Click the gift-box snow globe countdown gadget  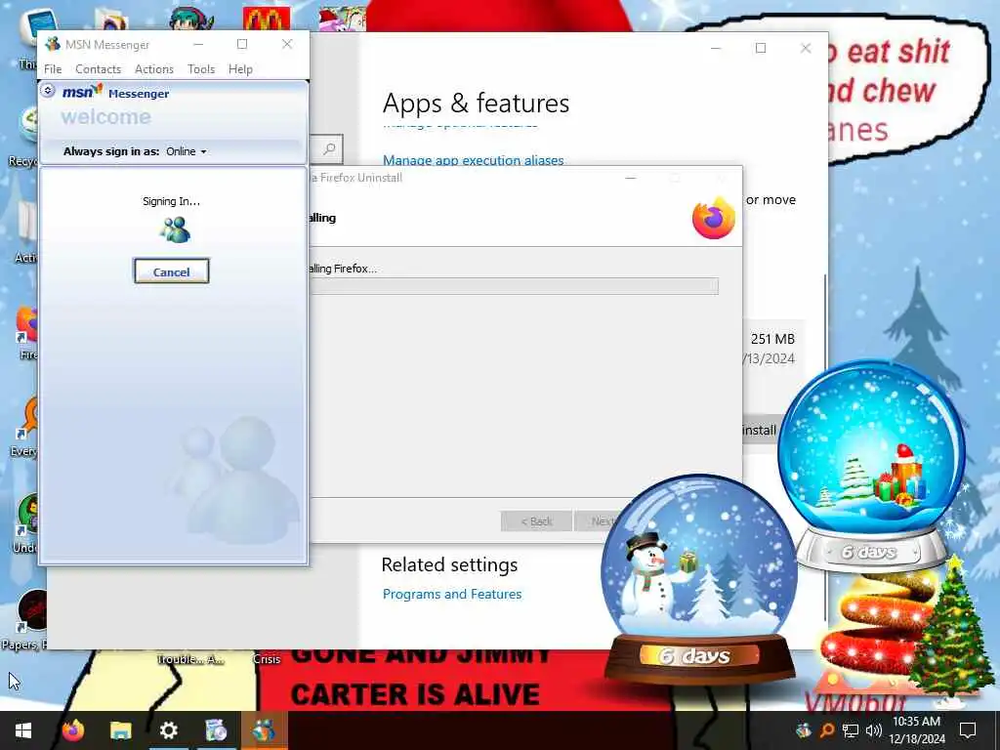click(x=871, y=464)
